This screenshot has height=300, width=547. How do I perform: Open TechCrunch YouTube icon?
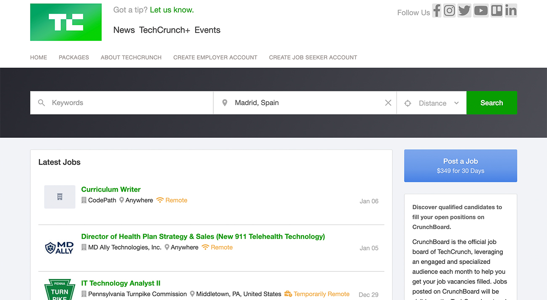tap(481, 11)
